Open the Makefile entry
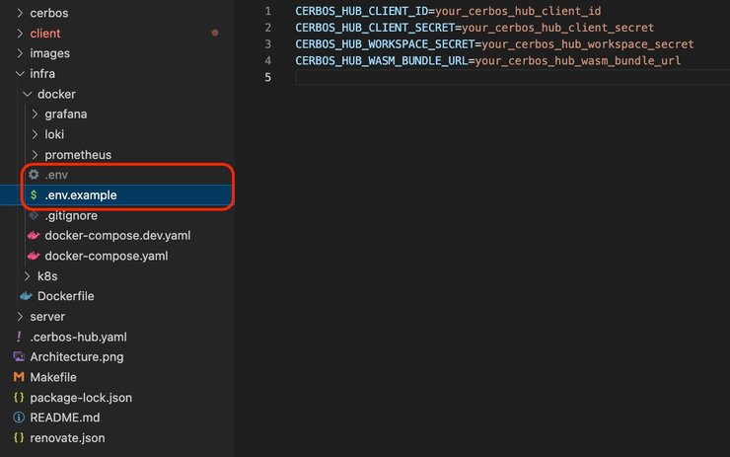 pos(53,377)
